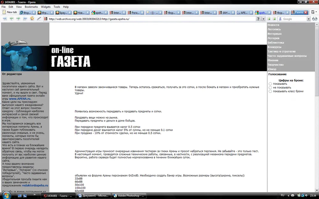Click the question mark icon in address bar

click(x=258, y=19)
